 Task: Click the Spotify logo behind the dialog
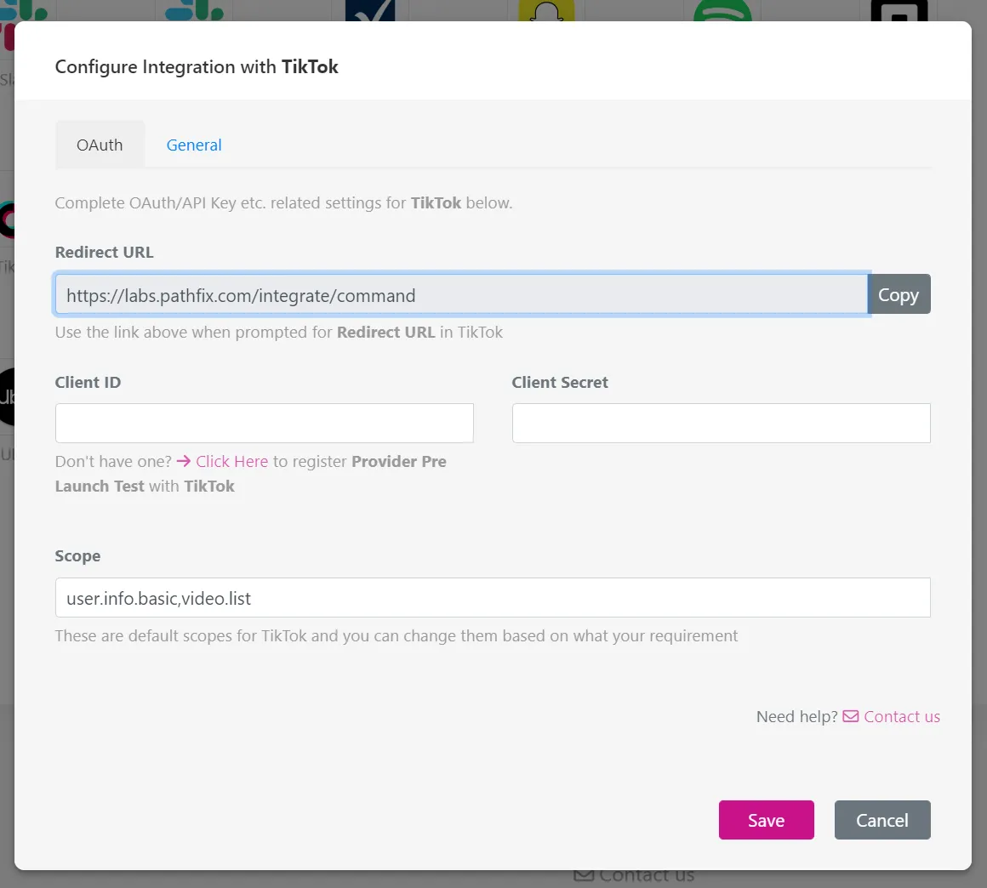click(722, 11)
